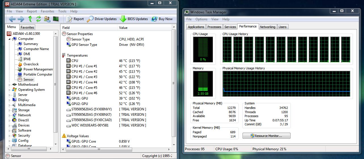Select the Power Management tree item
The width and height of the screenshot is (364, 159).
pyautogui.click(x=38, y=69)
